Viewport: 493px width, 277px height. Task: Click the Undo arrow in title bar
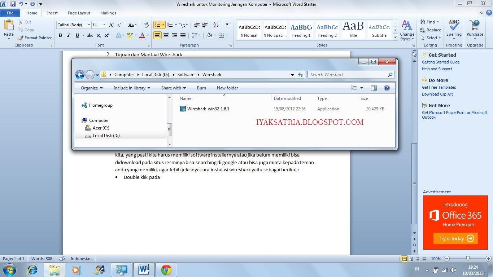(21, 4)
